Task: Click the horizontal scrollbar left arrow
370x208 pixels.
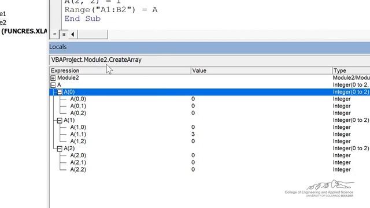Action: [x=73, y=35]
